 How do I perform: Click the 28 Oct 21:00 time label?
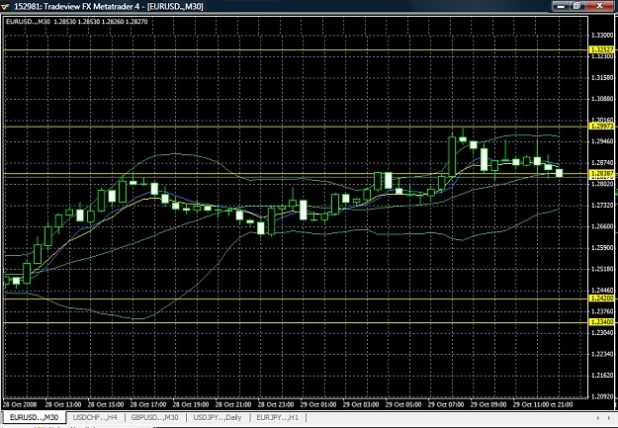click(x=233, y=404)
